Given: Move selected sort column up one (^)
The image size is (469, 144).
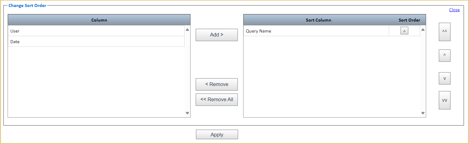Looking at the screenshot, I should tap(445, 56).
